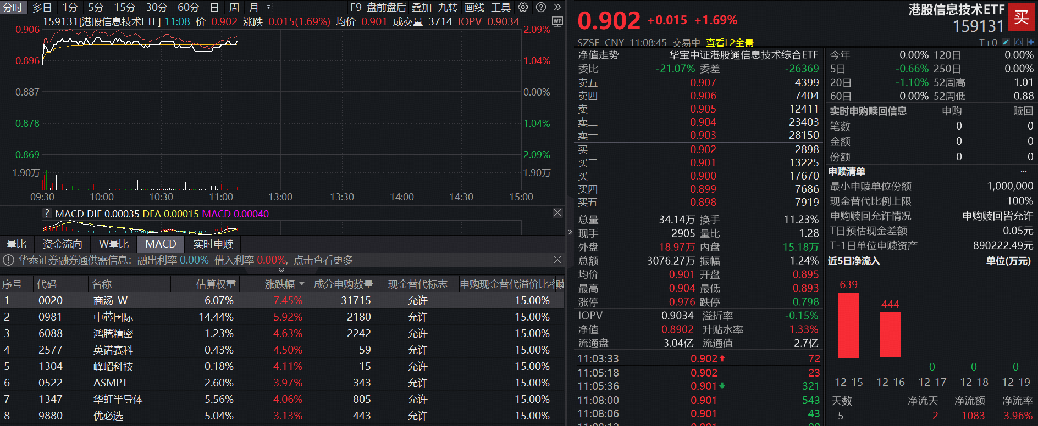Image resolution: width=1038 pixels, height=426 pixels.
Task: Select the 资金流向 capital flow tab
Action: [x=63, y=244]
